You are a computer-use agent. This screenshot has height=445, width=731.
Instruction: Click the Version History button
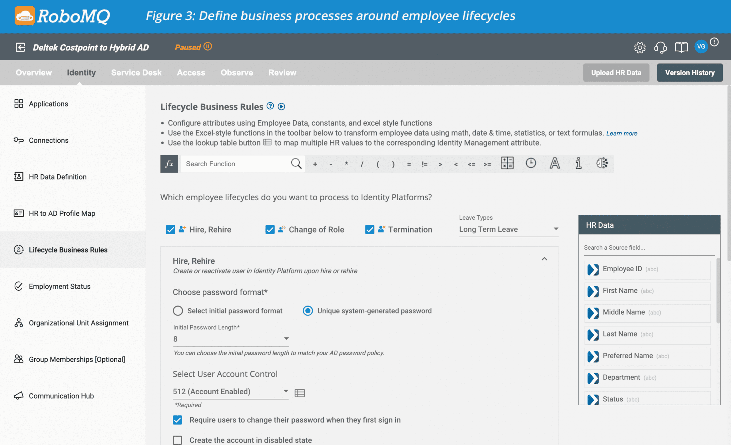tap(690, 72)
